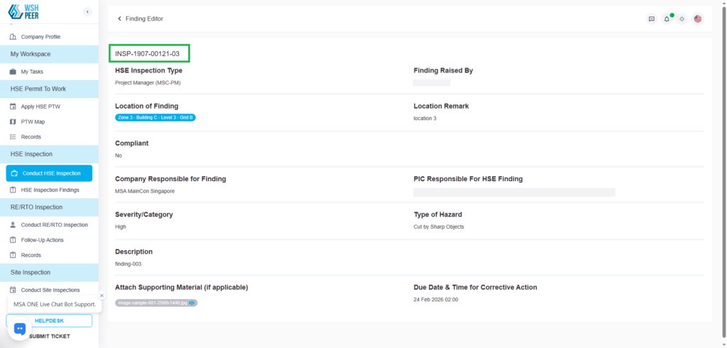Go to Follow-Up Actions
727x348 pixels.
[x=42, y=240]
